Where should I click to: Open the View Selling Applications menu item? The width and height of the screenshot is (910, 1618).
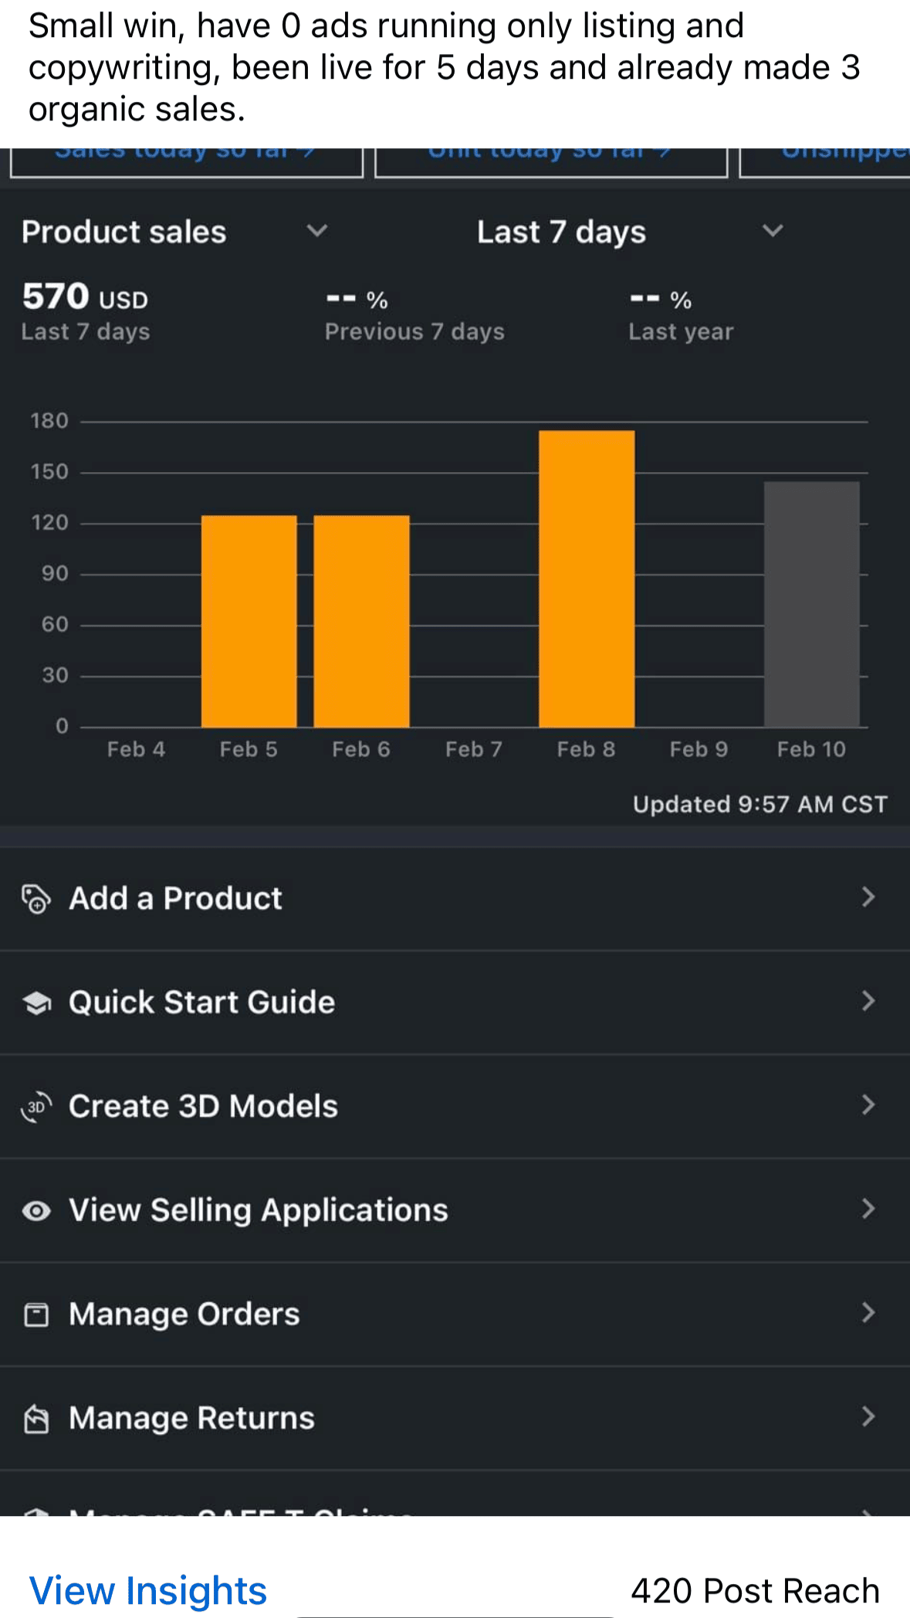(258, 1210)
